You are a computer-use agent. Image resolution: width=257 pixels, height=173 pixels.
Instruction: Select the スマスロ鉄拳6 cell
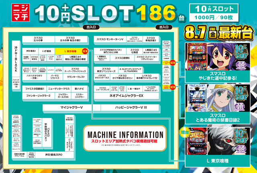point(122,58)
